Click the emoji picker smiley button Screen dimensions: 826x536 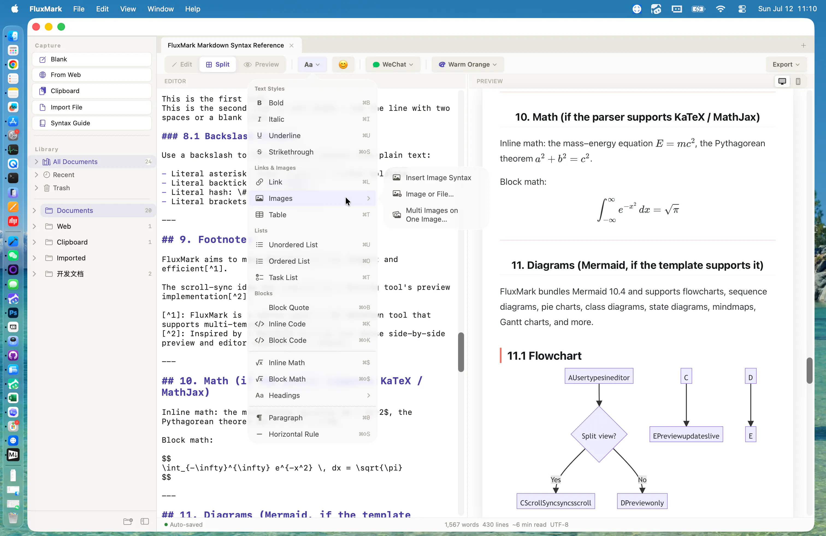[343, 64]
